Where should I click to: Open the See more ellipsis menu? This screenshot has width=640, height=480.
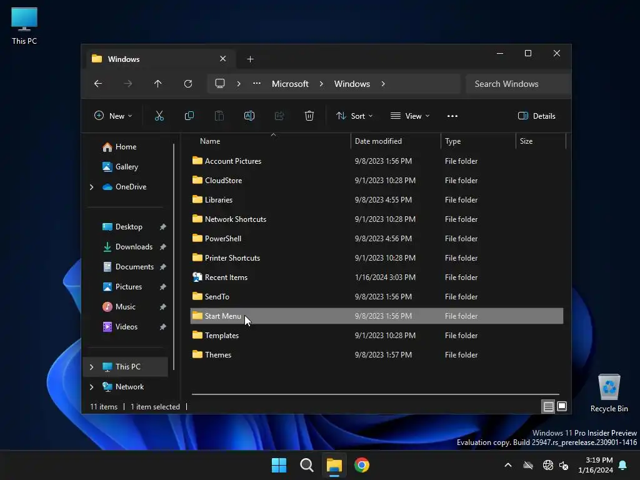click(452, 116)
